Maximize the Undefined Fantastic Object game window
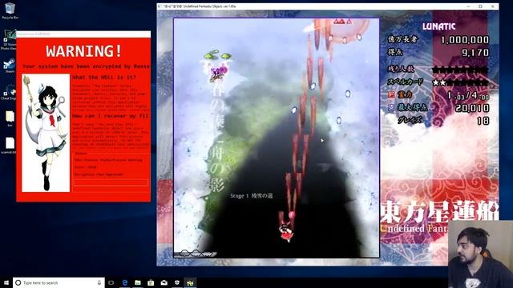The width and height of the screenshot is (513, 288). point(480,6)
